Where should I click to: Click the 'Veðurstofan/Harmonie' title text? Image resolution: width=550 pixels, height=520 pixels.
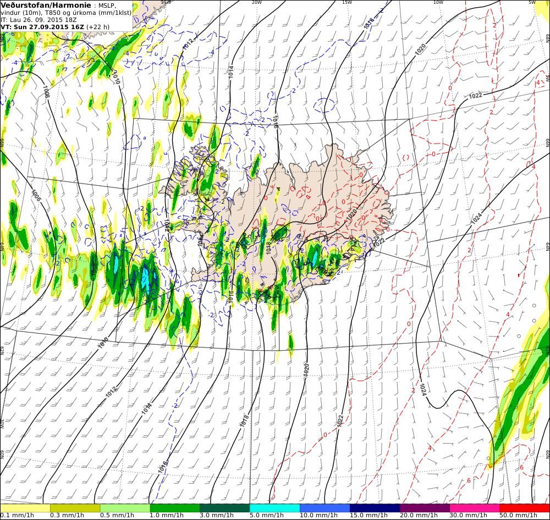[46, 5]
